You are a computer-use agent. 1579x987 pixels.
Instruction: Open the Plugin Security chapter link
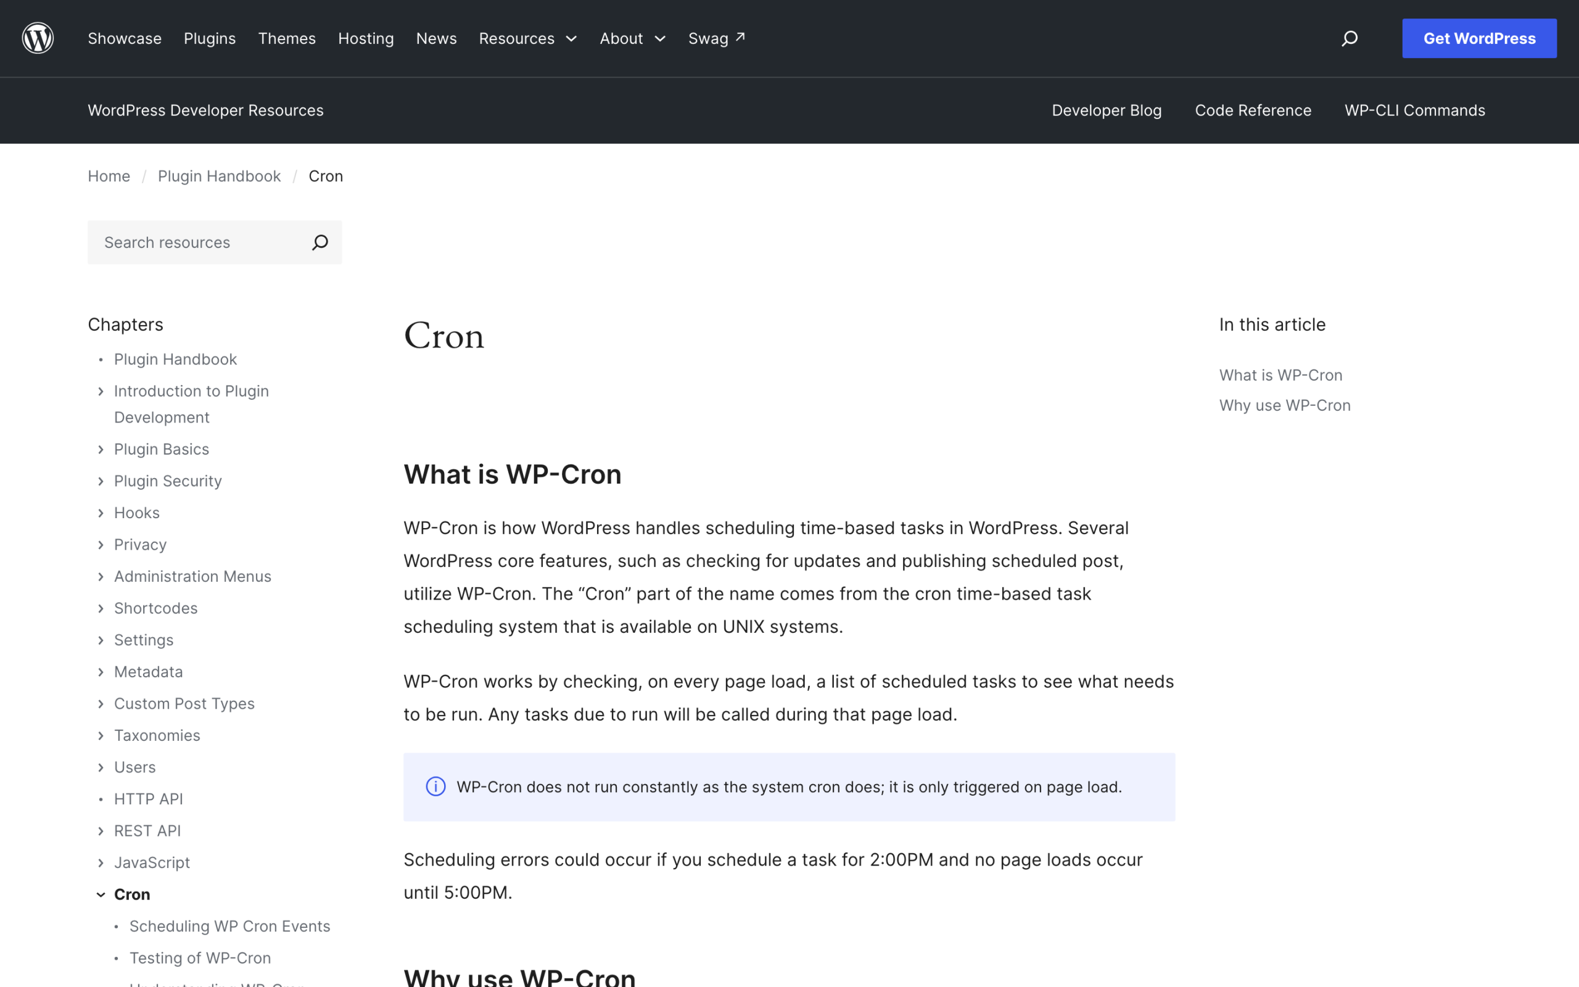coord(168,481)
